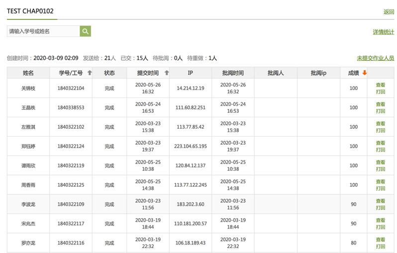Click 打回 for student 左雅淇
The height and width of the screenshot is (253, 397).
[x=380, y=131]
